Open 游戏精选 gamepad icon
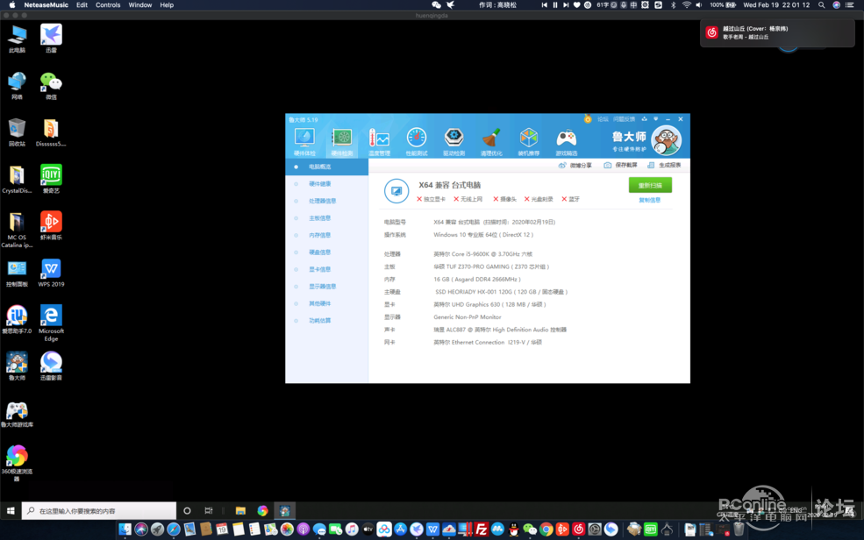864x540 pixels. pos(567,141)
